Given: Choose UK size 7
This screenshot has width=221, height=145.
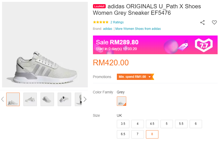Looking at the screenshot, I should click(x=138, y=134).
